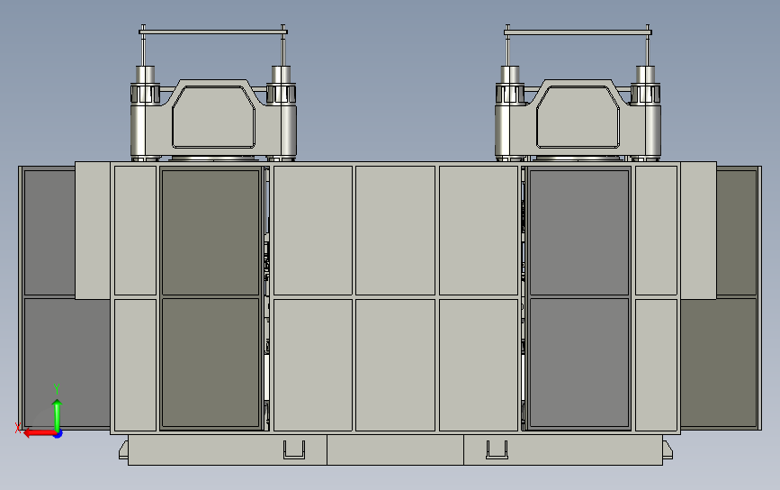Screen dimensions: 780x490
Task: Select the horizontal bar above the right top unit
Action: (578, 32)
